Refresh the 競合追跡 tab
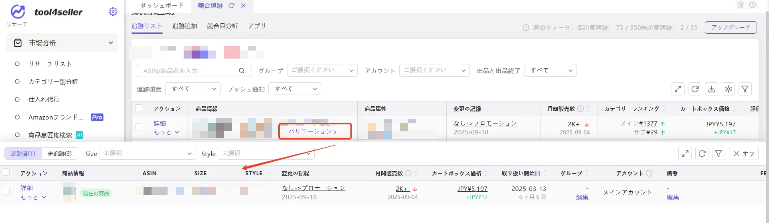This screenshot has height=223, width=769. tap(231, 6)
